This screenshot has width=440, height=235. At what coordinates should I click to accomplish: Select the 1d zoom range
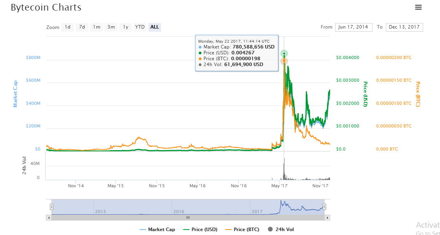tap(68, 27)
